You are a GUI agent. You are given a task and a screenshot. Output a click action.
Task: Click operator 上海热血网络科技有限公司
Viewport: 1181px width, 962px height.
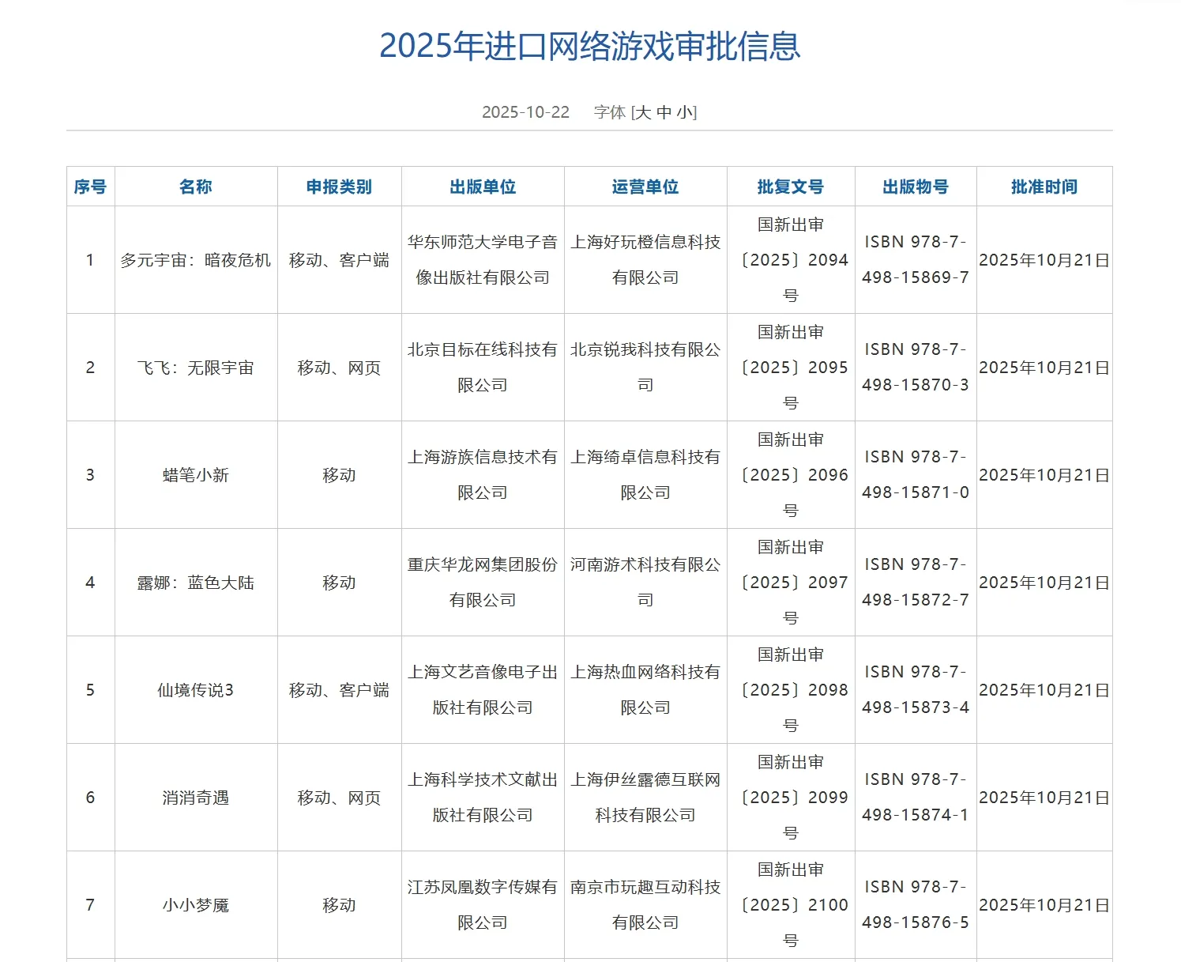(645, 690)
